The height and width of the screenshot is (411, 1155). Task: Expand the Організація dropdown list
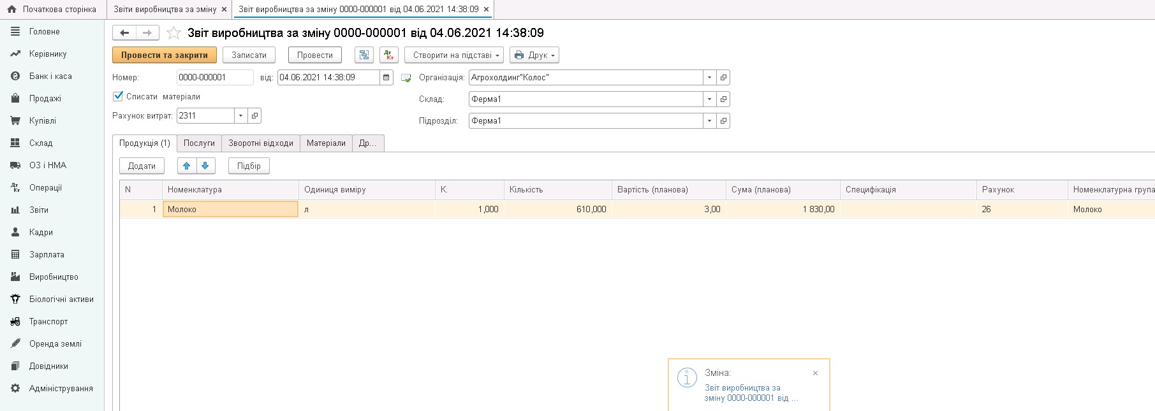coord(709,78)
